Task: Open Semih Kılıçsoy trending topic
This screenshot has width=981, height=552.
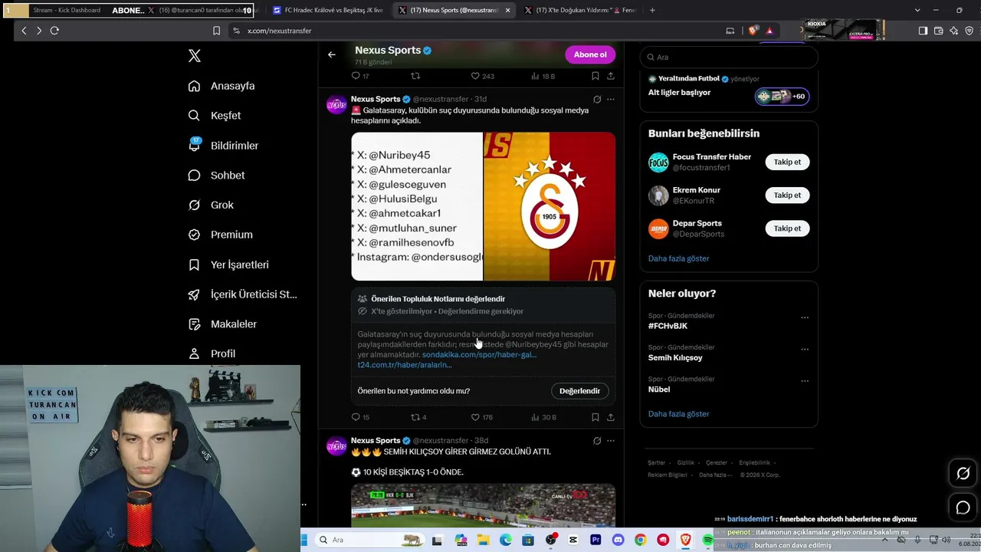Action: click(x=675, y=357)
